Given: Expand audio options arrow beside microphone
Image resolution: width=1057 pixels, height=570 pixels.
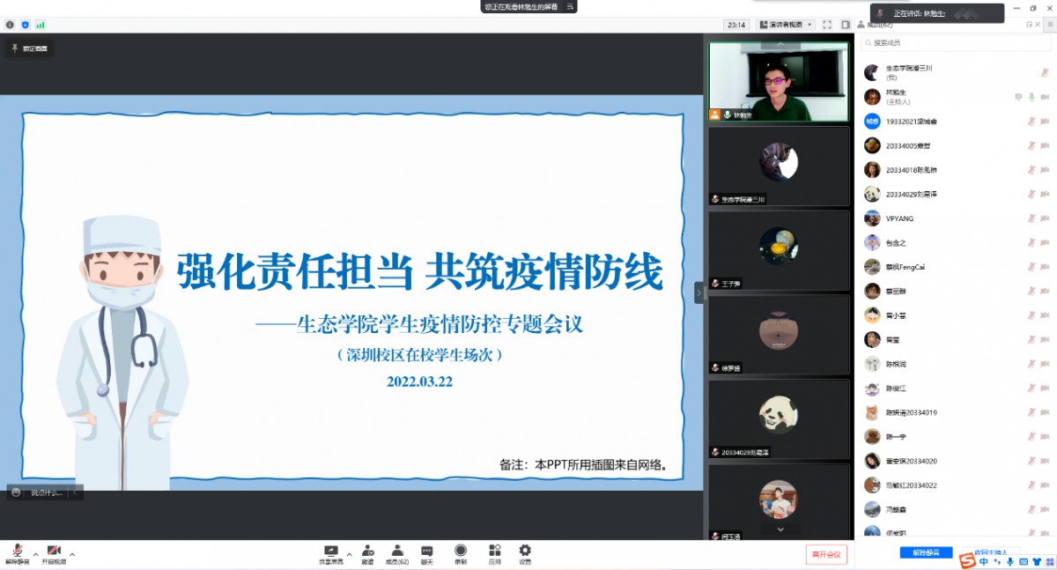Looking at the screenshot, I should pyautogui.click(x=36, y=554).
